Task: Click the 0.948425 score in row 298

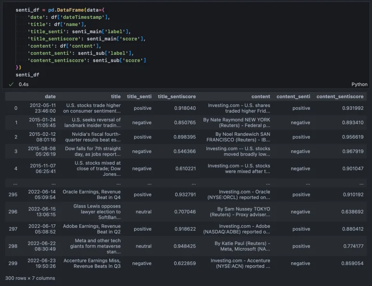Action: point(185,247)
